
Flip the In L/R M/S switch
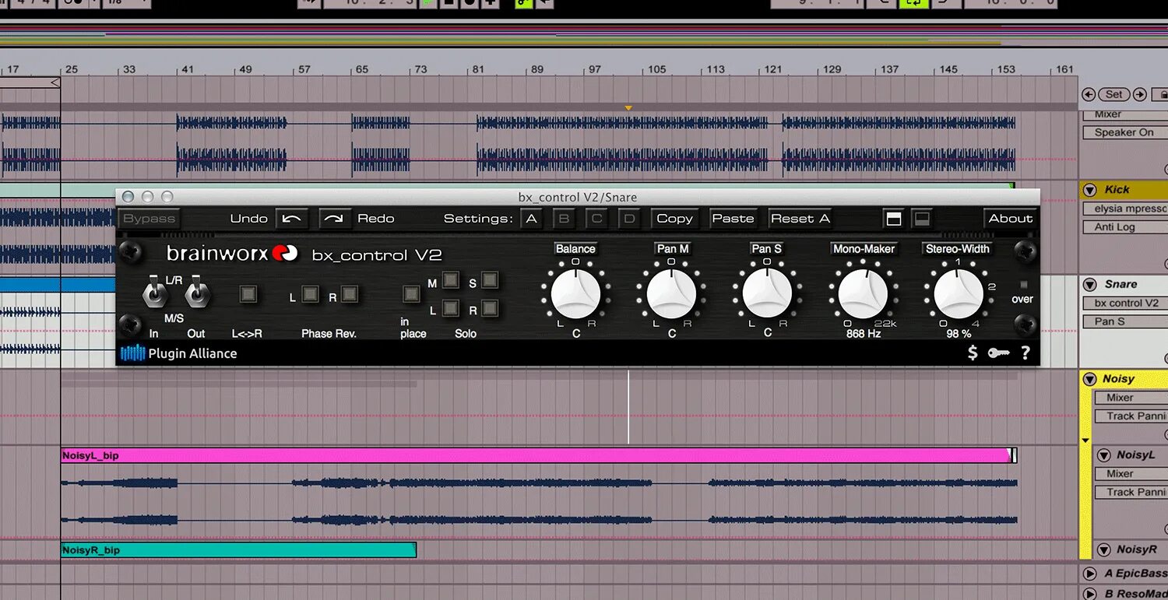153,293
